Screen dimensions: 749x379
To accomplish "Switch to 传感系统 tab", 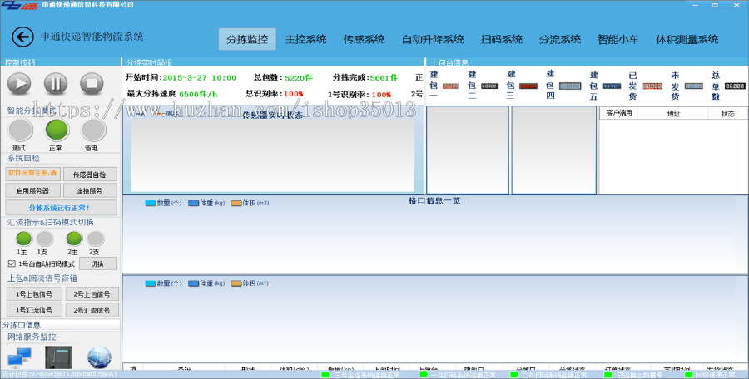I will [x=364, y=39].
